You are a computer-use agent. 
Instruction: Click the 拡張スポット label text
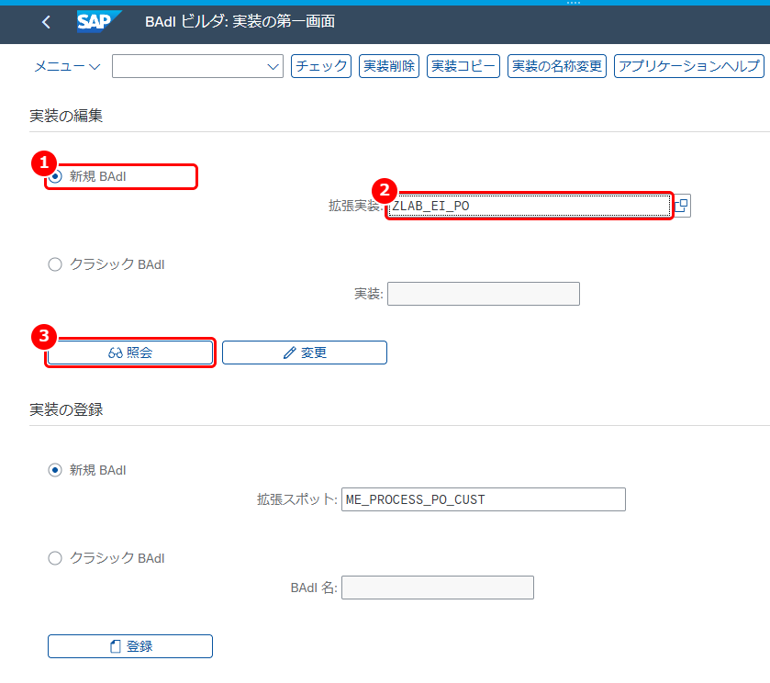click(296, 499)
